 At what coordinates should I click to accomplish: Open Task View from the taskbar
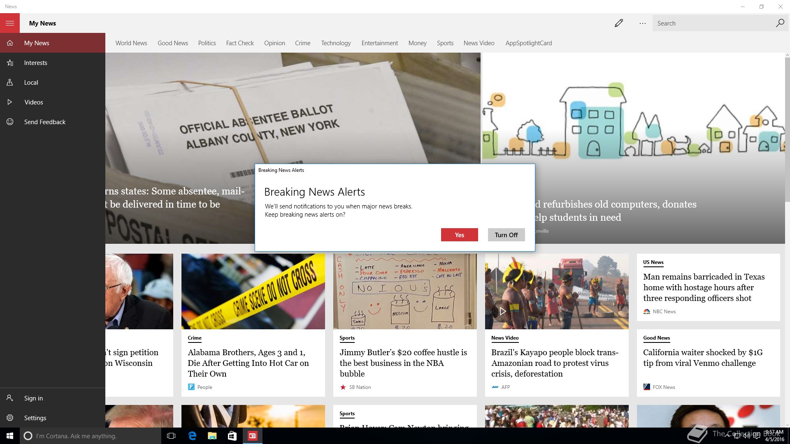coord(171,436)
